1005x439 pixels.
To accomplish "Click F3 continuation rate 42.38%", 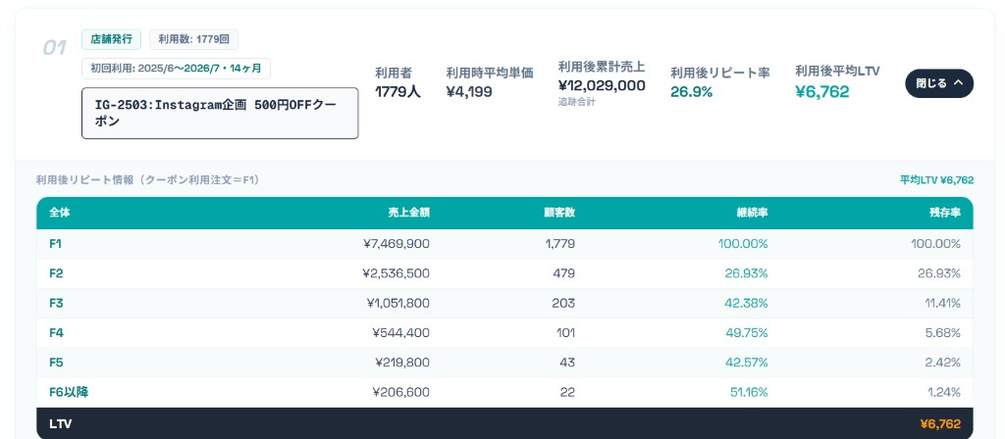I will [x=746, y=304].
